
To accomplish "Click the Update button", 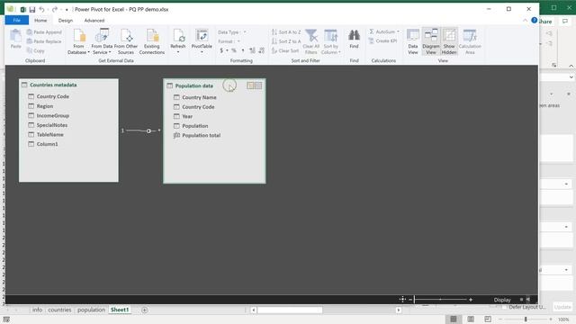I will coord(562,307).
